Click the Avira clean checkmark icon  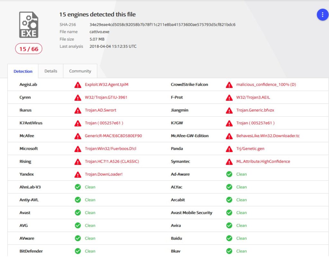[x=229, y=225]
